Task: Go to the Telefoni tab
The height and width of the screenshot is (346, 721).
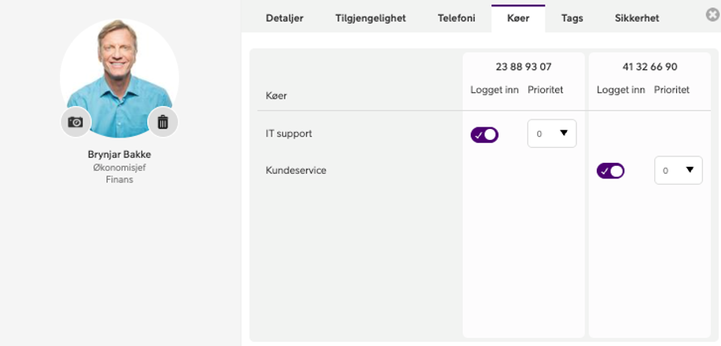Action: point(456,18)
